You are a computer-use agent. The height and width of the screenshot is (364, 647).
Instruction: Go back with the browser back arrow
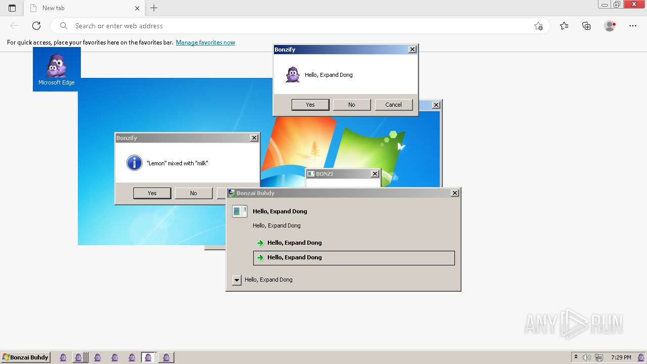coord(14,26)
